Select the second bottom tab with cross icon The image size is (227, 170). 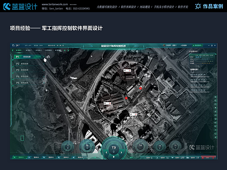[x=34, y=157]
